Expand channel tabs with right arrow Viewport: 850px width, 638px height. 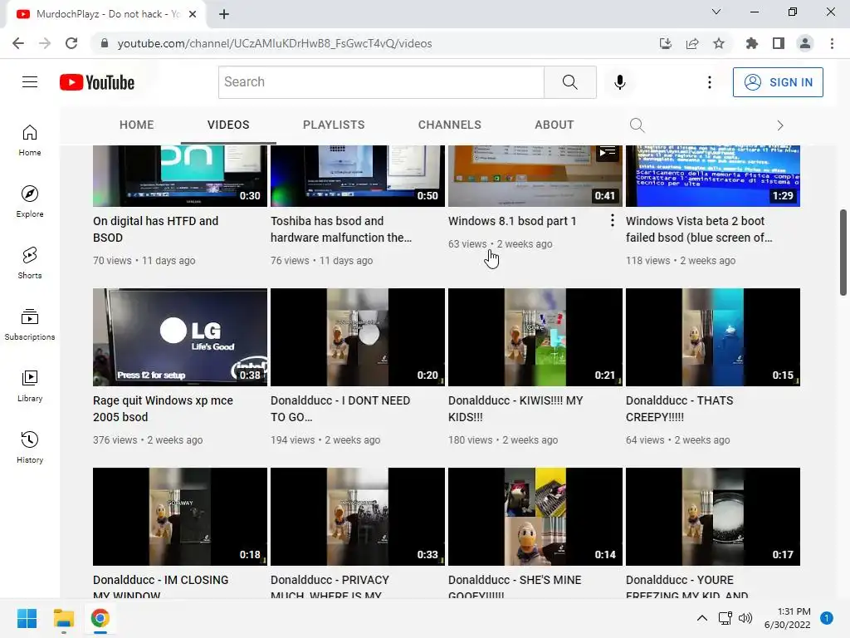click(780, 125)
